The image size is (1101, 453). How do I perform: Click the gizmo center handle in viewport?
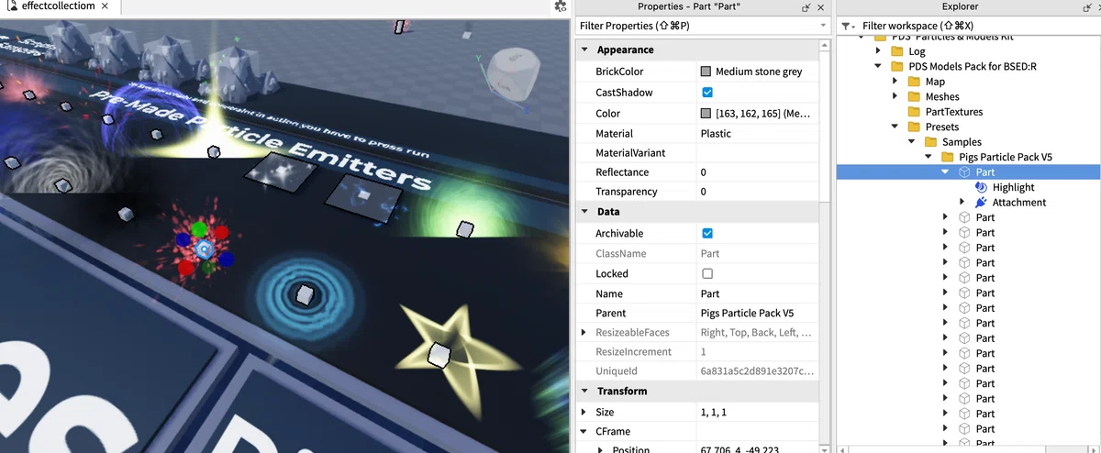pos(205,249)
